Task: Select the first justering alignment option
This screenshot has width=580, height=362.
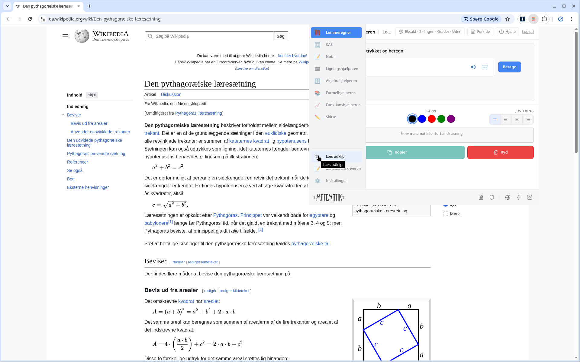Action: pyautogui.click(x=495, y=119)
